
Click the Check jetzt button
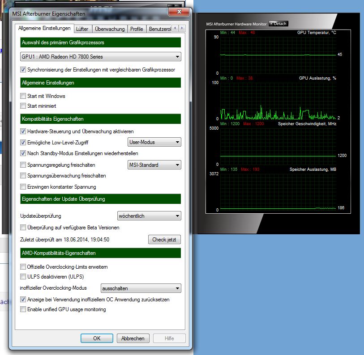(x=164, y=240)
